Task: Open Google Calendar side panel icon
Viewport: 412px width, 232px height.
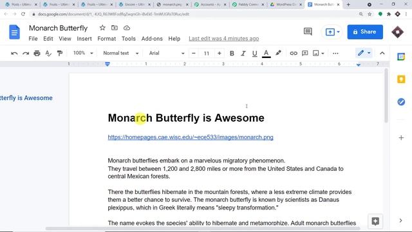Action: coord(401,57)
